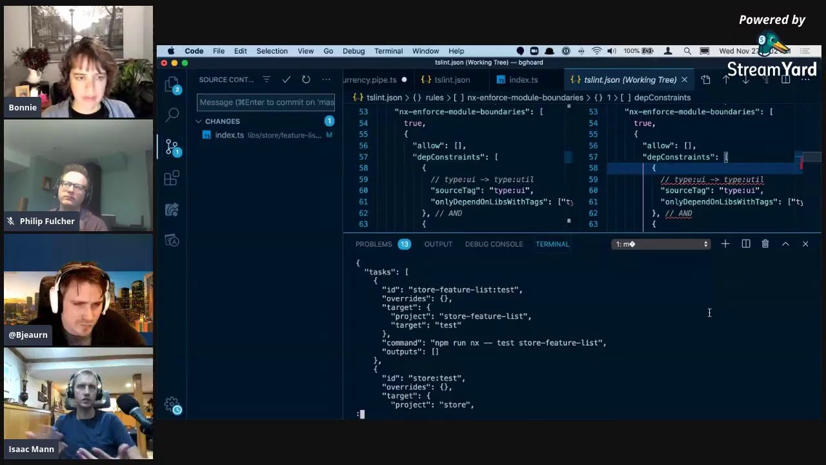Click the macOS Wi-Fi status icon
Viewport: 826px width, 465px height.
(x=596, y=51)
